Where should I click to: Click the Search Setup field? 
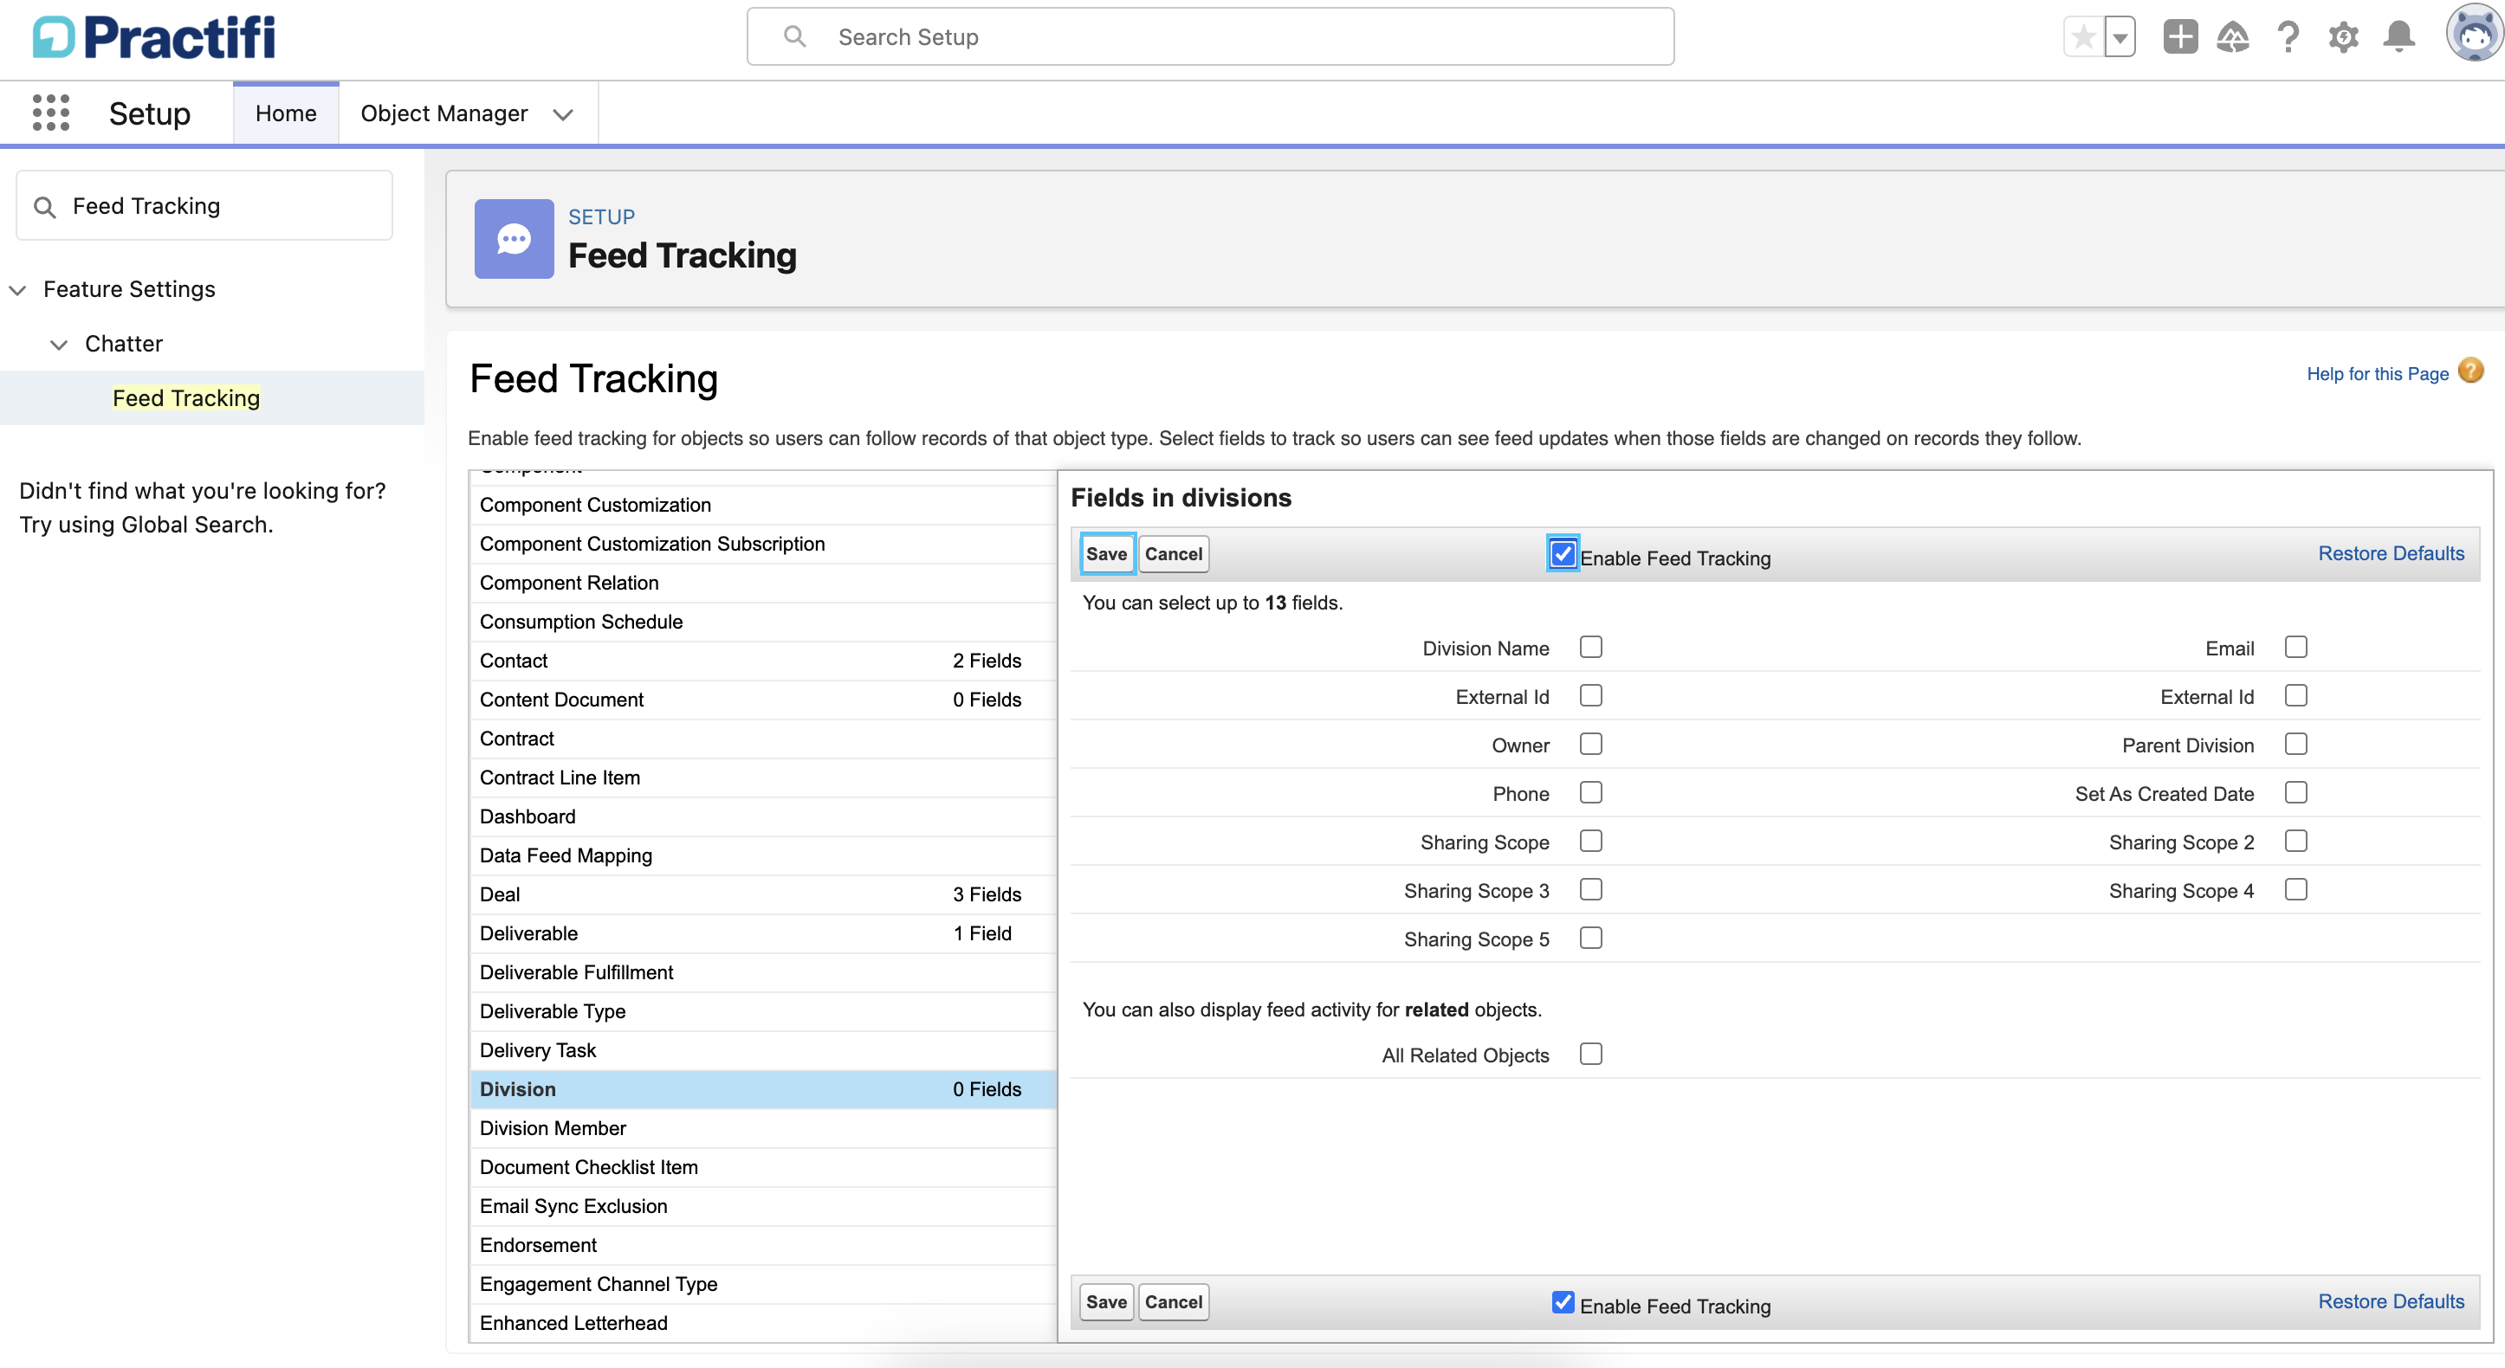click(x=1210, y=37)
